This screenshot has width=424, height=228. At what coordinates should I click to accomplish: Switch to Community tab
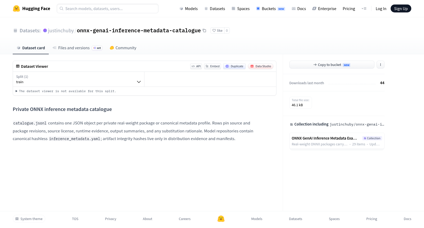pyautogui.click(x=123, y=48)
